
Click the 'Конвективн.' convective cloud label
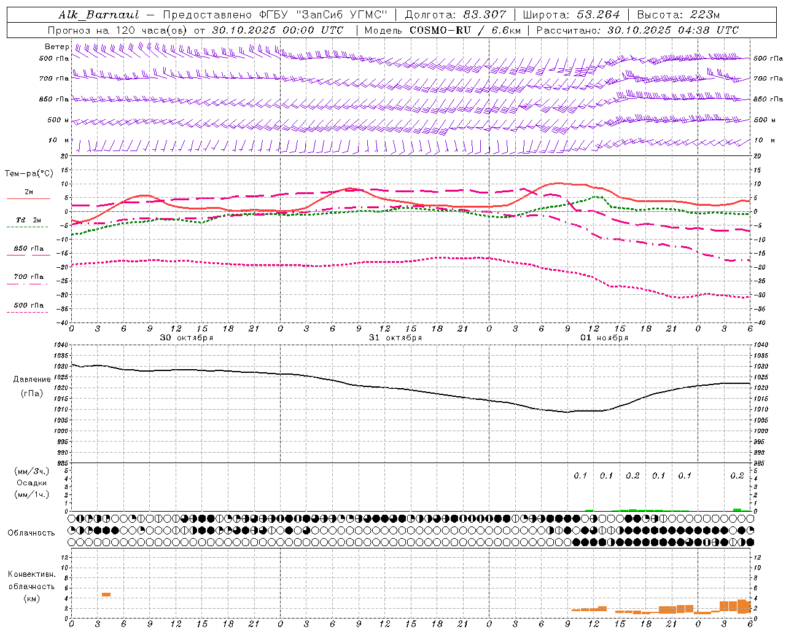[x=32, y=574]
